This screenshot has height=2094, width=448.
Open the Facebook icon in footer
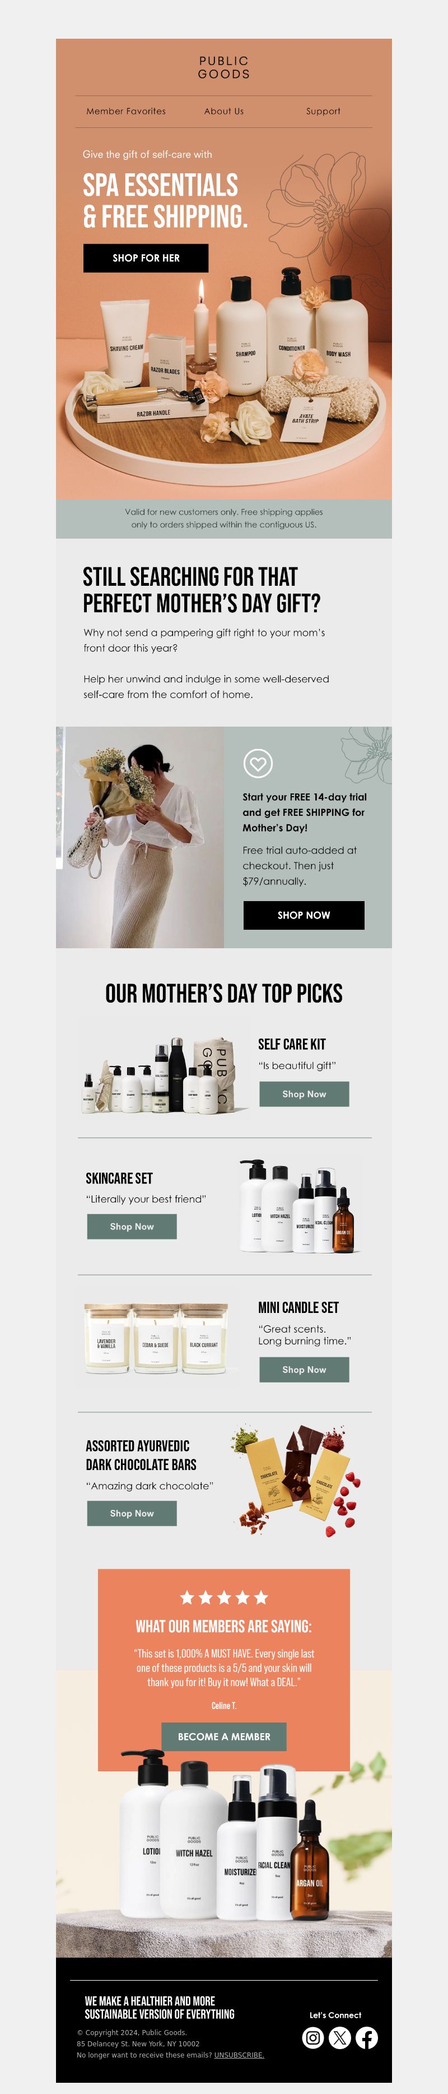pos(367,2037)
